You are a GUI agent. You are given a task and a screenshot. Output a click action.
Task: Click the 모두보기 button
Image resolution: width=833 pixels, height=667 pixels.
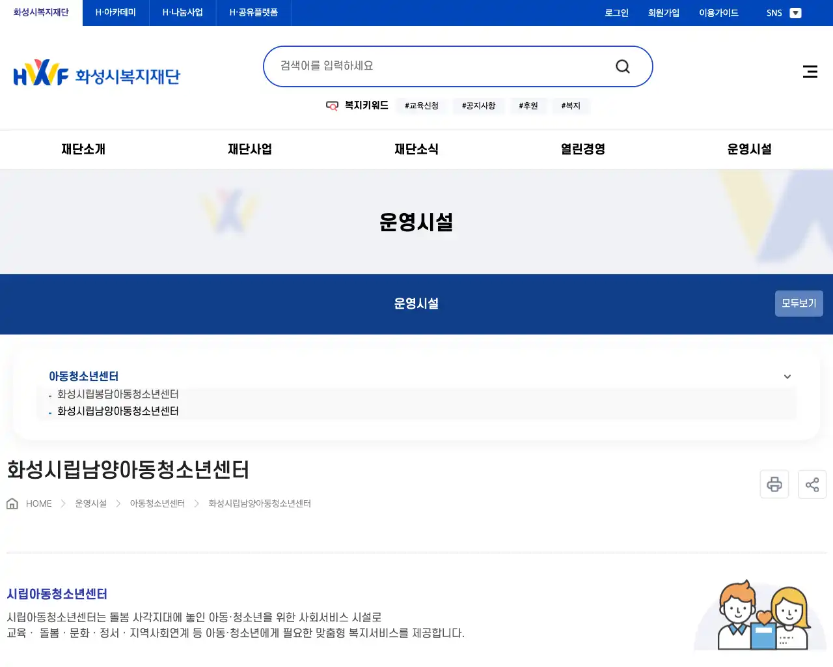click(x=799, y=304)
